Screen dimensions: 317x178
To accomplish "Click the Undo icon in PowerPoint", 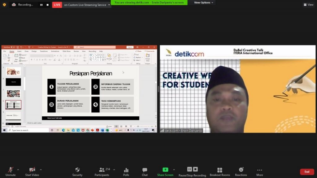I will point(21,47).
